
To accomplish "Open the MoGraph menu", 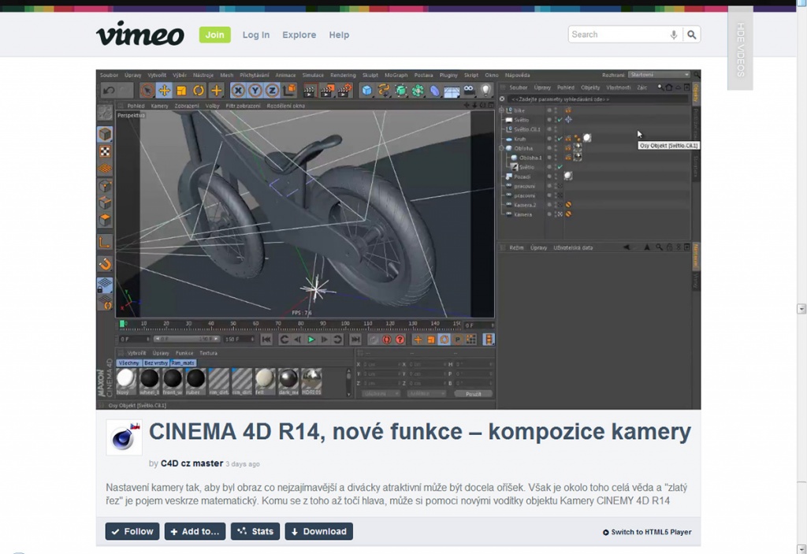I will (396, 75).
